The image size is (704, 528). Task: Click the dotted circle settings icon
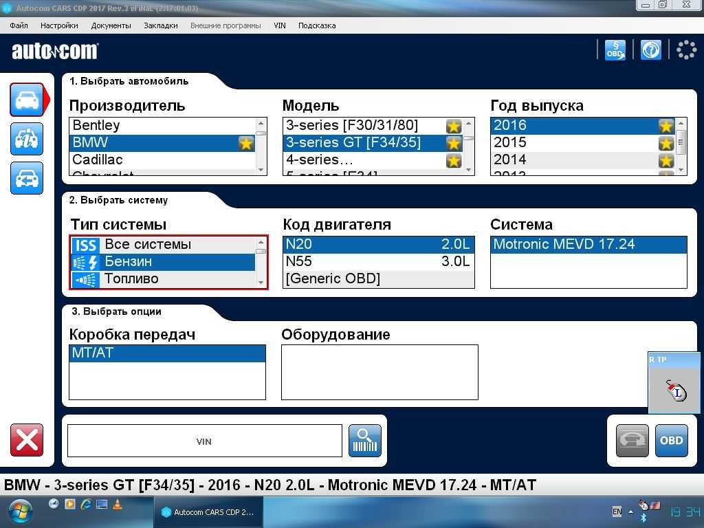[687, 49]
